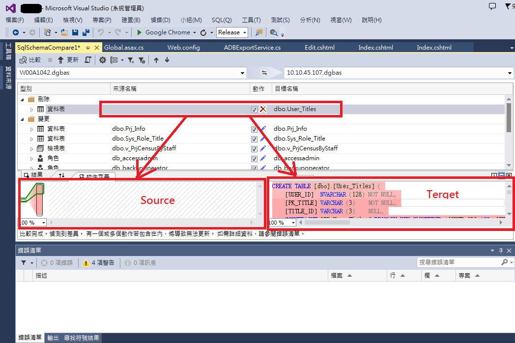515x343 pixels.
Task: Click the swap source and target icon
Action: tap(265, 72)
